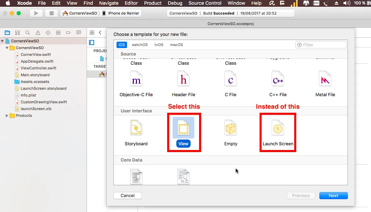Open the Navigate menu
Screen dimensions: 371x212
[109, 3]
